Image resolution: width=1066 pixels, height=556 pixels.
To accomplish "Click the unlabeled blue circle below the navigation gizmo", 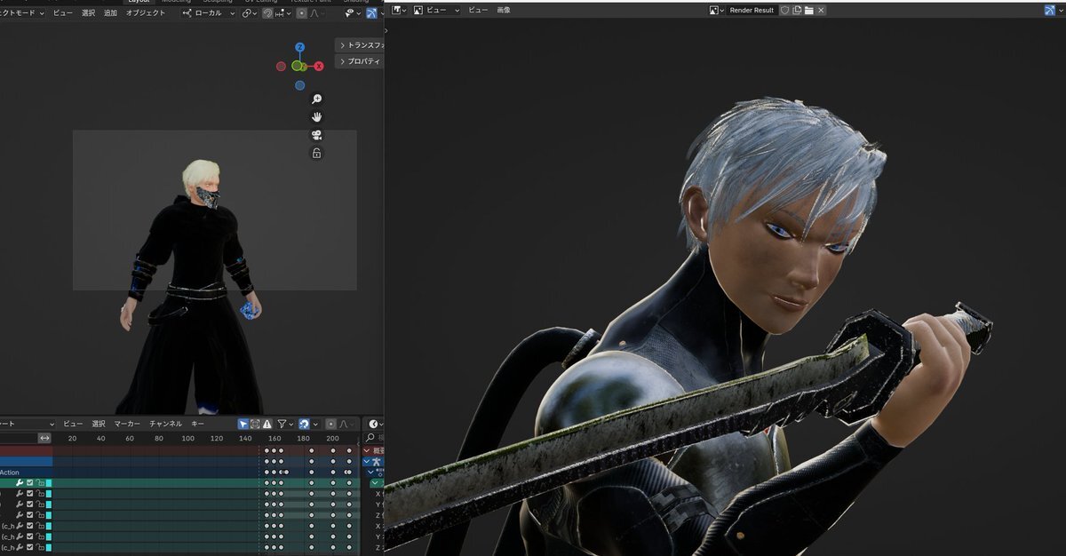I will (300, 85).
